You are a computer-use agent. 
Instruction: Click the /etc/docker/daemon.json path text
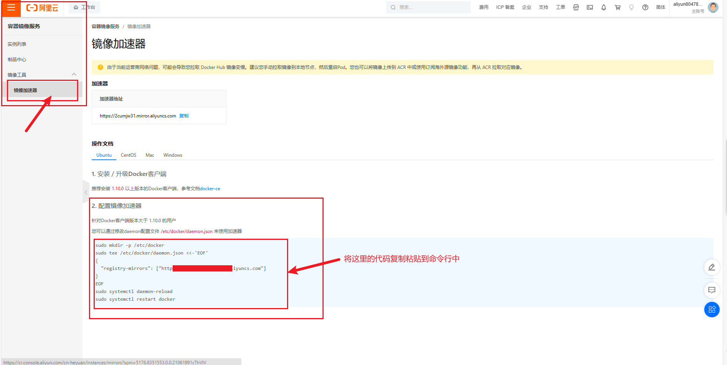(x=186, y=231)
